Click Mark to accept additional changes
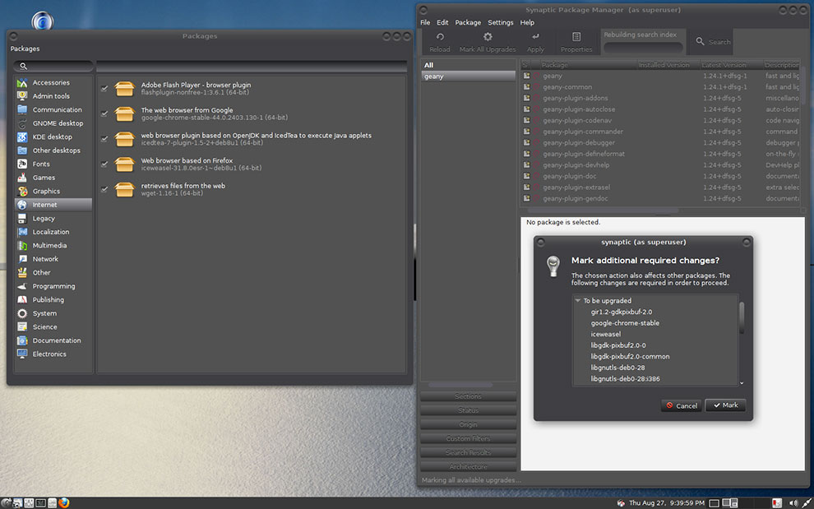Screen dimensions: 814x509 point(725,405)
